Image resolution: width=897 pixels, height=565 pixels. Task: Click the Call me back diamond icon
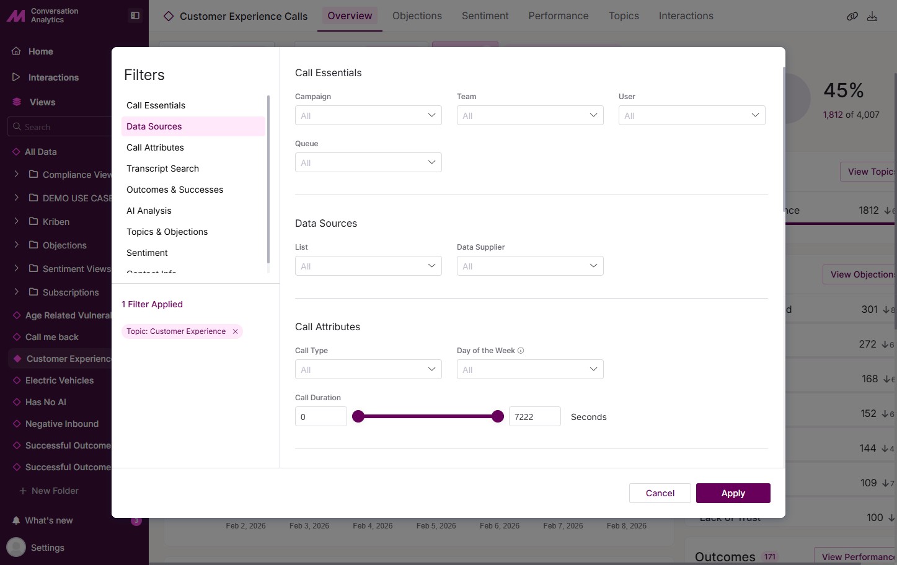click(17, 337)
